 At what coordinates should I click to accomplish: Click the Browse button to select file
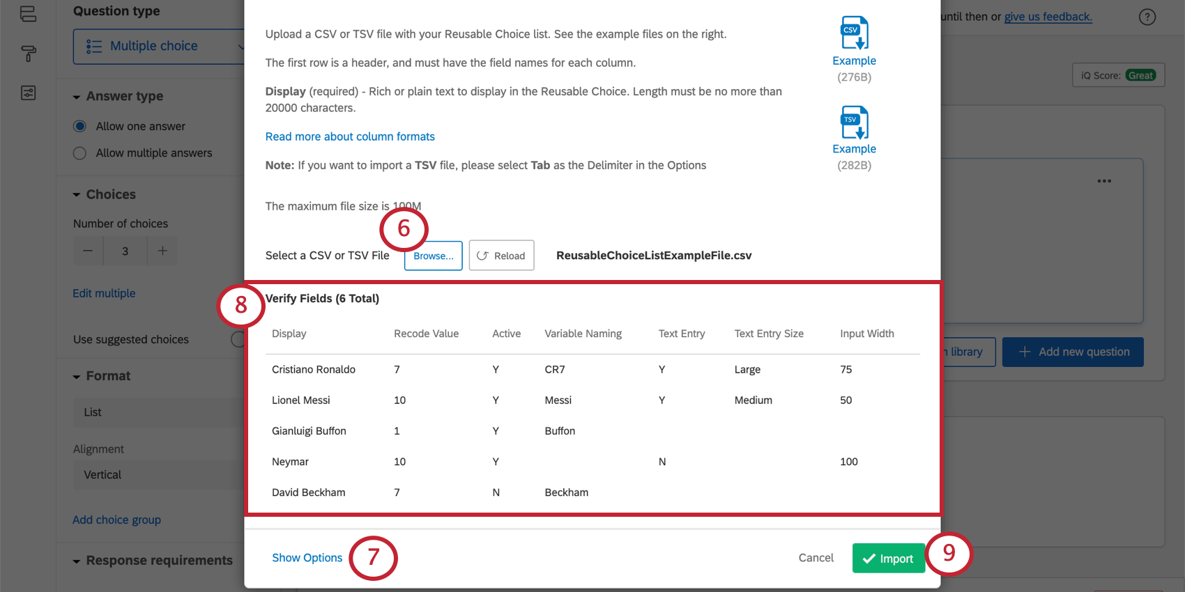[x=433, y=256]
